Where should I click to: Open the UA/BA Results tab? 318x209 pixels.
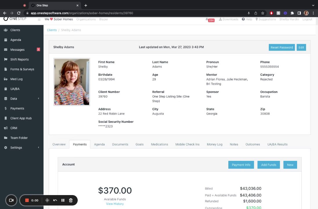point(277,144)
